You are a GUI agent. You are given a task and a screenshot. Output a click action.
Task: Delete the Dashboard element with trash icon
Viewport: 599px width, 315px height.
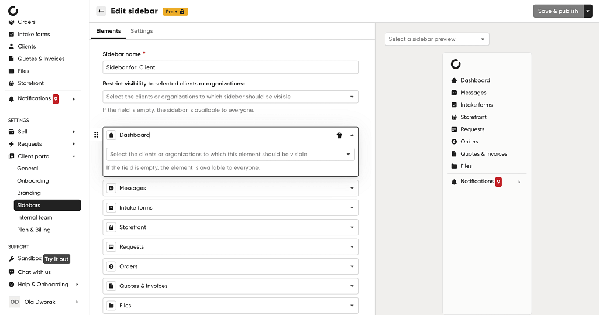point(339,135)
